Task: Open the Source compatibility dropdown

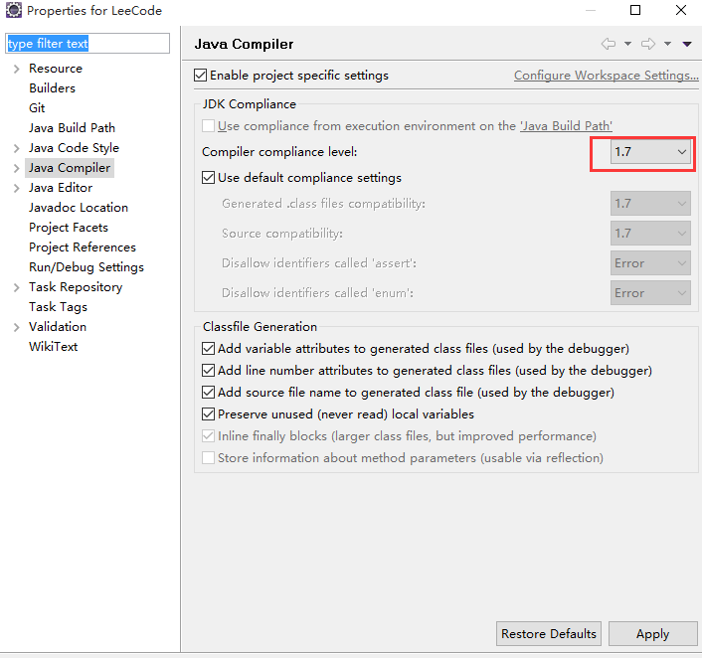Action: coord(650,234)
